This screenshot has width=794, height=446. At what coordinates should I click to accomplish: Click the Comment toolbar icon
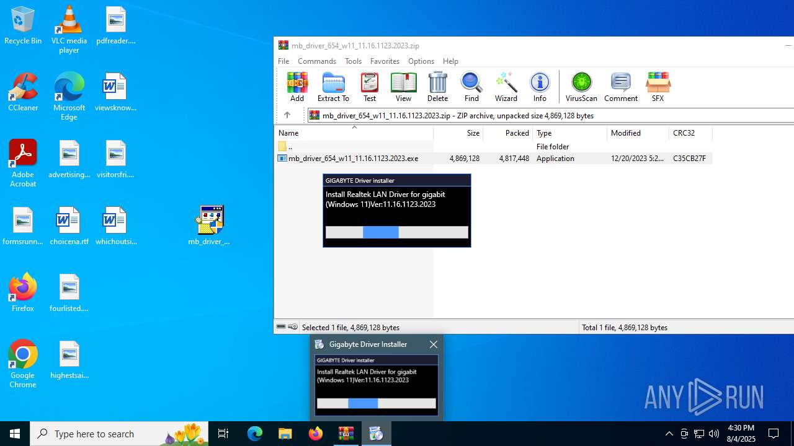pos(621,87)
